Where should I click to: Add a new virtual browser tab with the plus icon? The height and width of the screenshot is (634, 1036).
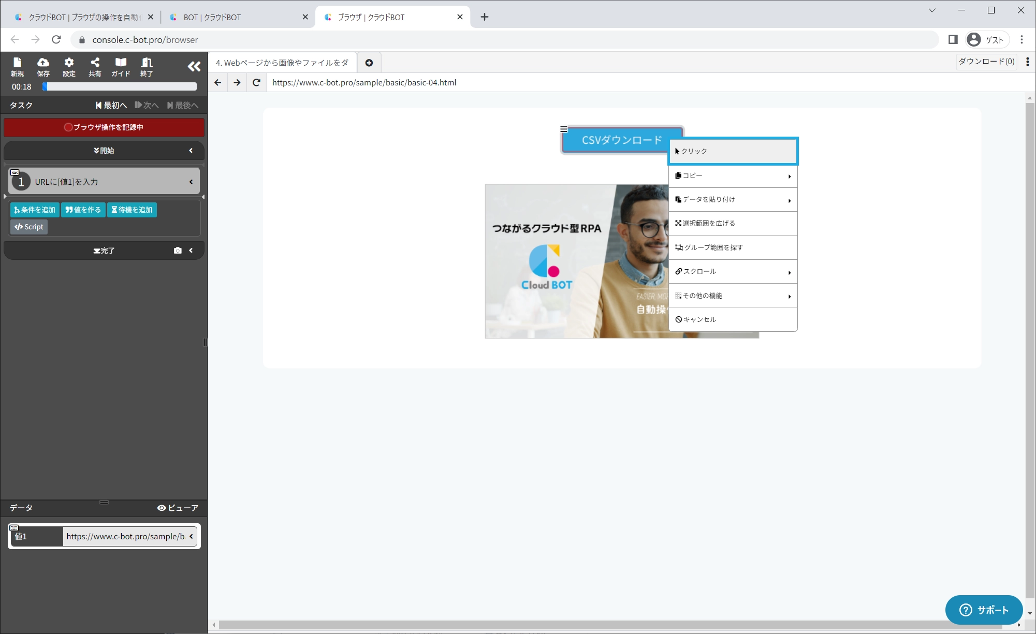click(369, 63)
